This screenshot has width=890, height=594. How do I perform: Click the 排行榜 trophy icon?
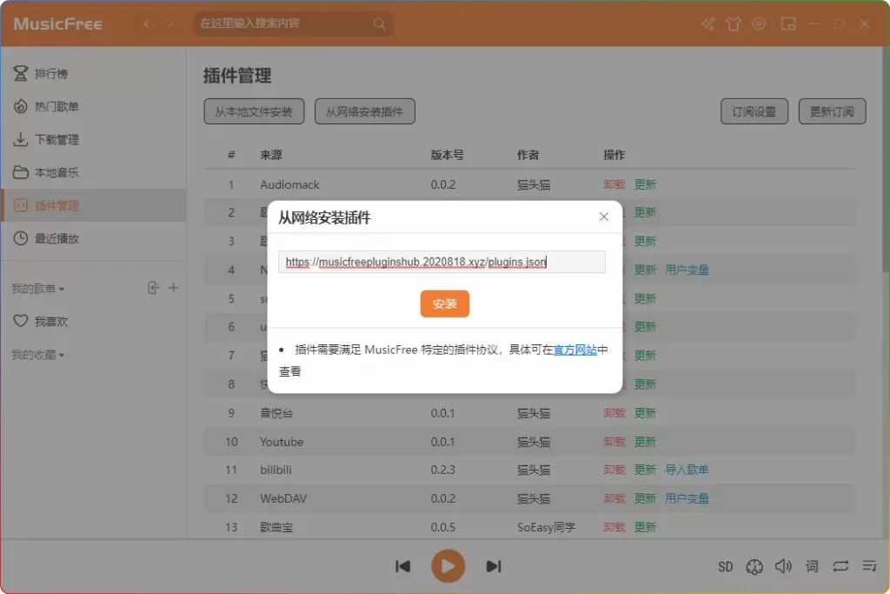click(21, 73)
